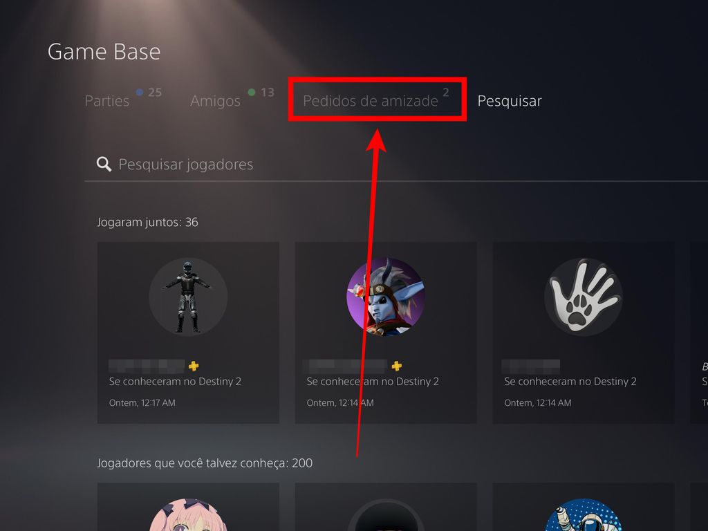The image size is (708, 531).
Task: Click PS Plus badge on second player
Action: 397,366
